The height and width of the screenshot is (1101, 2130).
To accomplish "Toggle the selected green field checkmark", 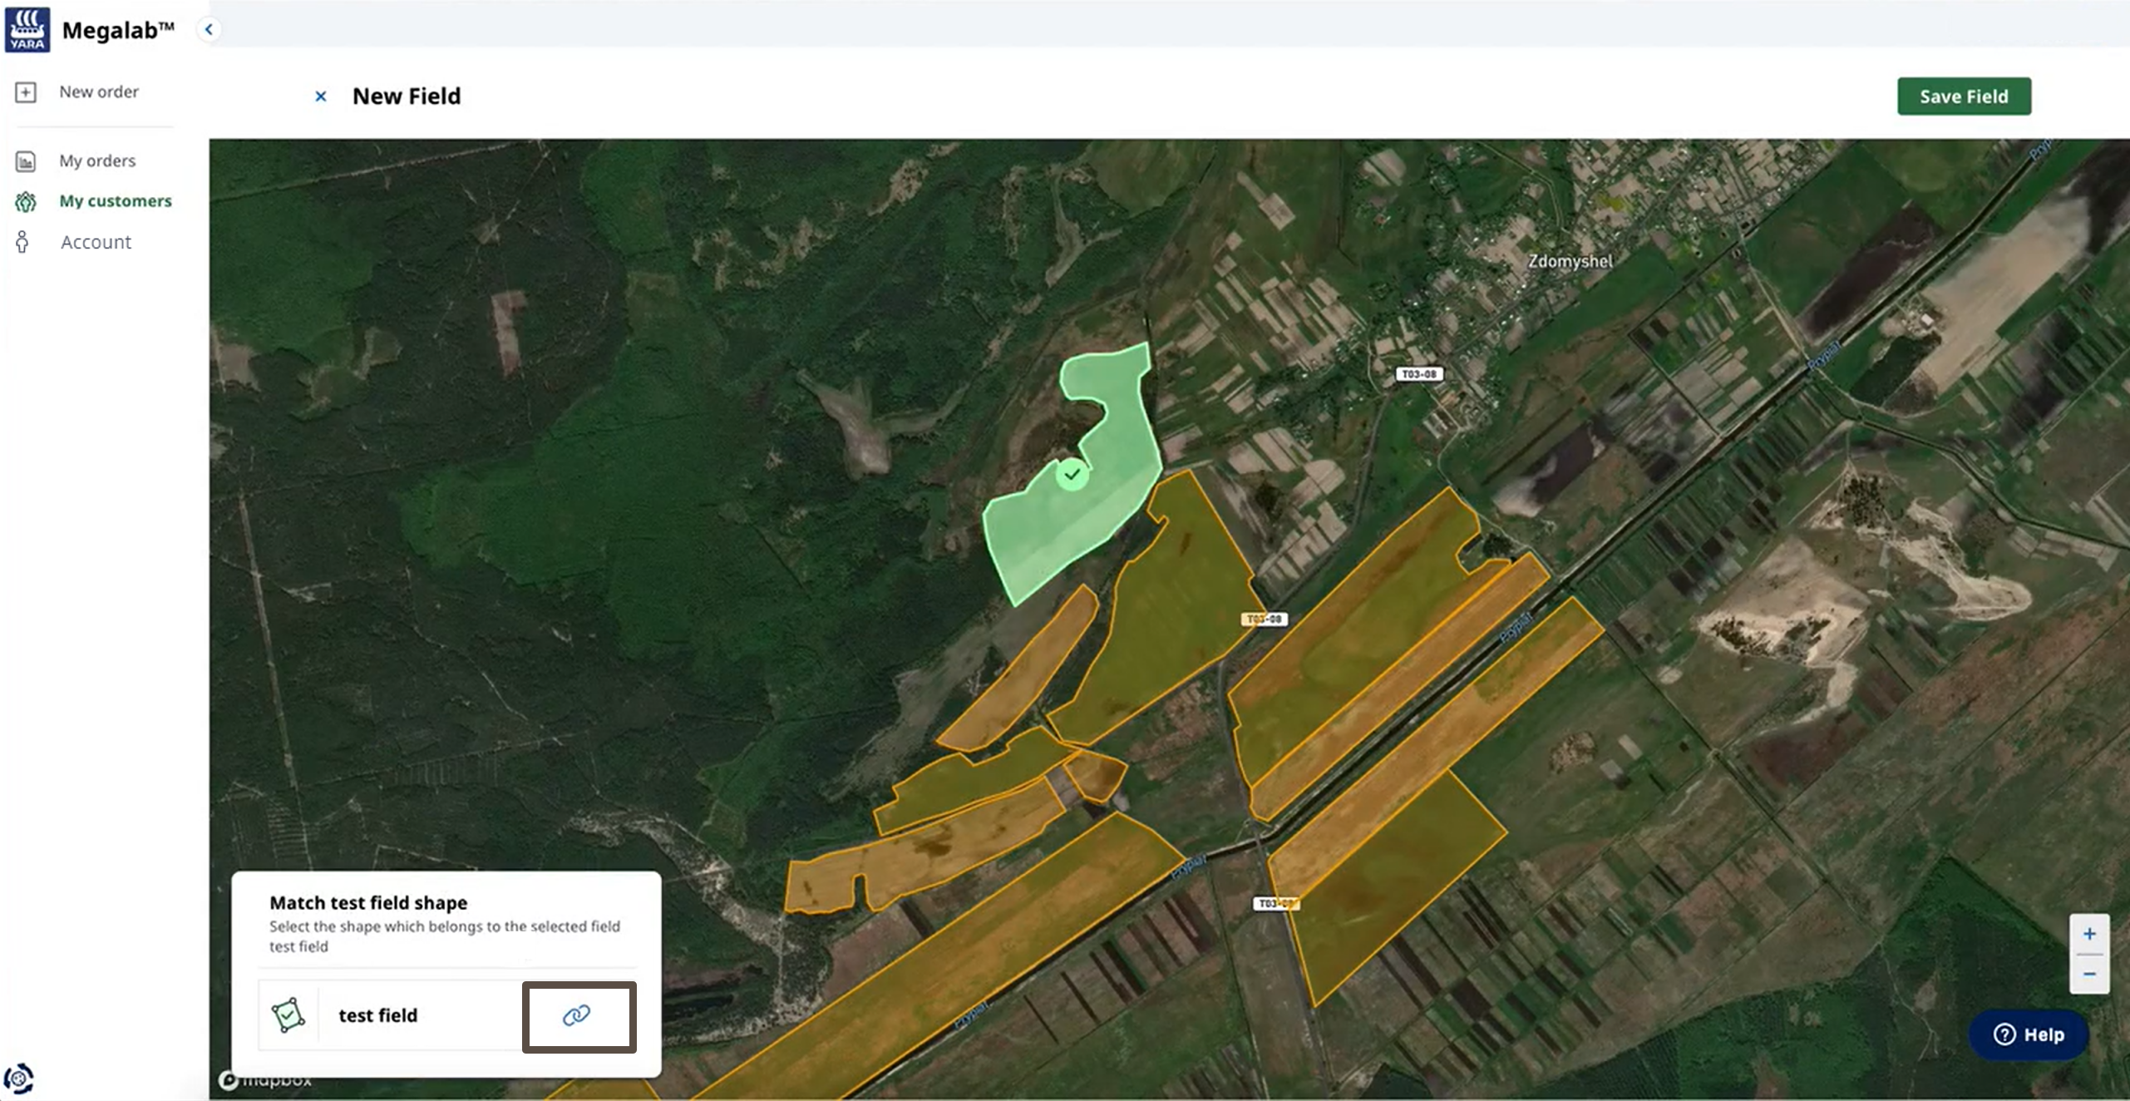I will point(1072,475).
